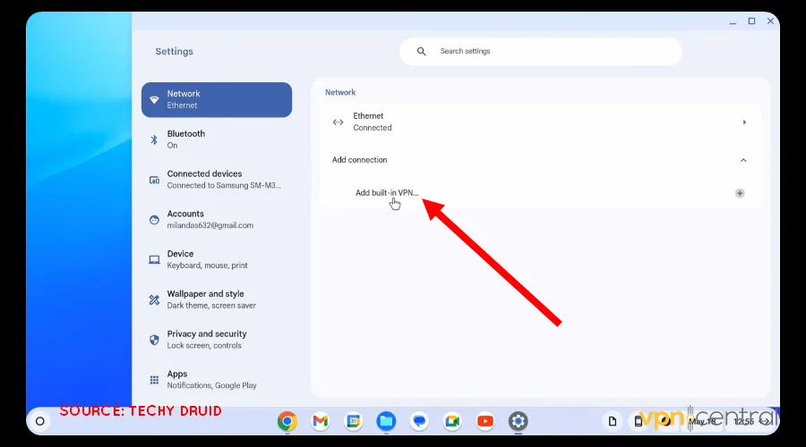Click the Connected devices sidebar icon
Screen dimensions: 806x447
(154, 180)
